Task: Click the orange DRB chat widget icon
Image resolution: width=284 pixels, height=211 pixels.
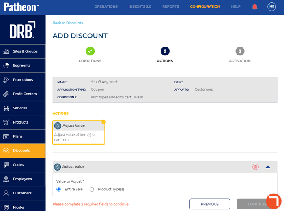Action: tap(273, 201)
